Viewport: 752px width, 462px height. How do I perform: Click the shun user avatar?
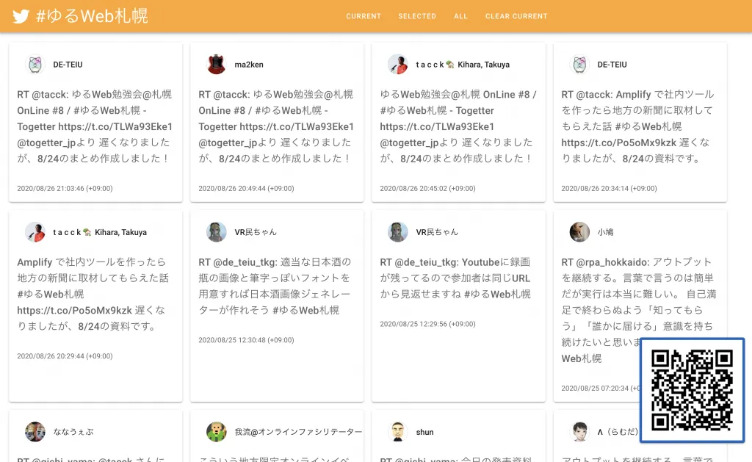397,432
